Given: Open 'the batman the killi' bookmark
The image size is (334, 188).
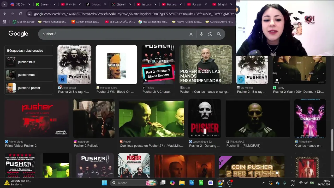Looking at the screenshot, I should point(153,22).
